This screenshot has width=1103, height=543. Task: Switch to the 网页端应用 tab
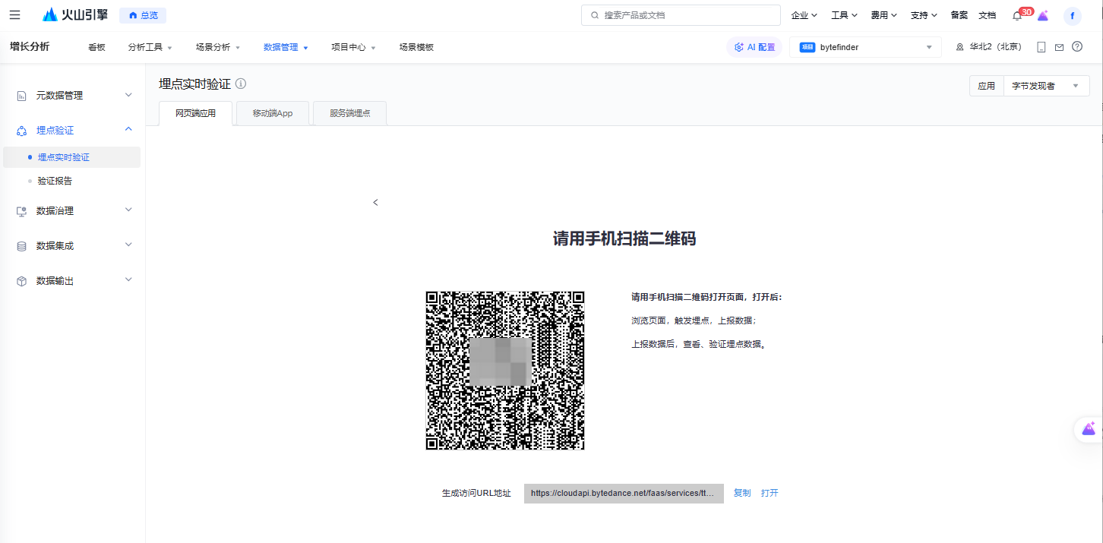pos(196,113)
